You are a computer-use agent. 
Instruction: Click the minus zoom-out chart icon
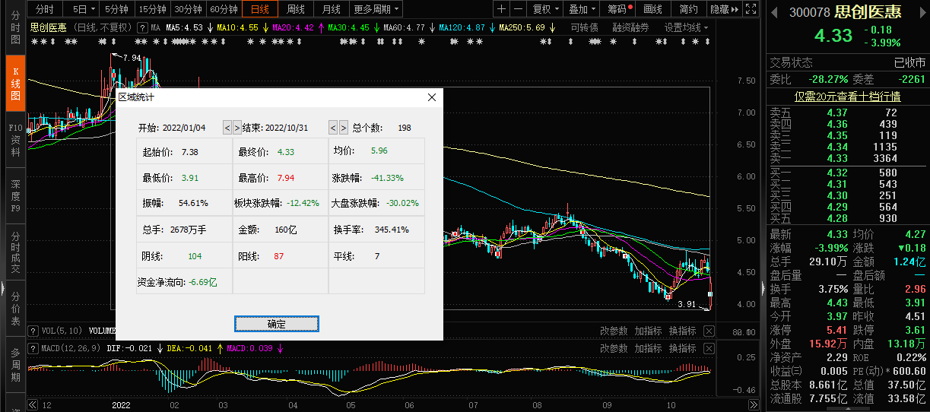click(518, 9)
